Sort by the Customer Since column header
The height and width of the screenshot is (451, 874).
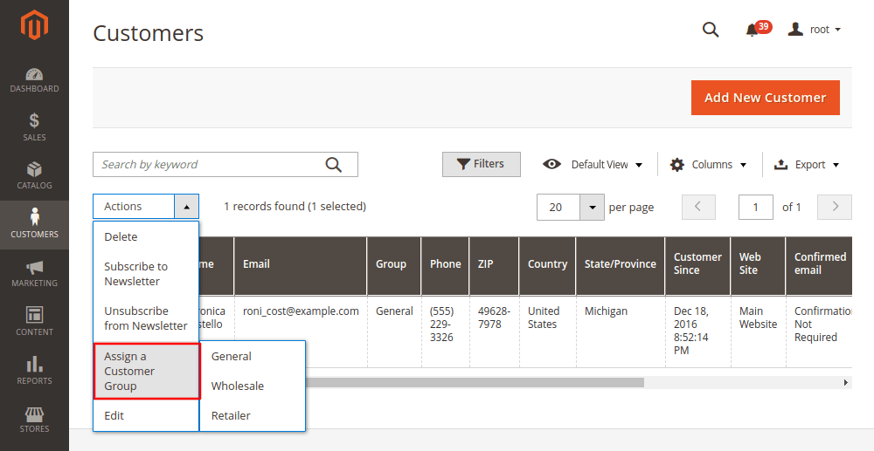pyautogui.click(x=697, y=266)
